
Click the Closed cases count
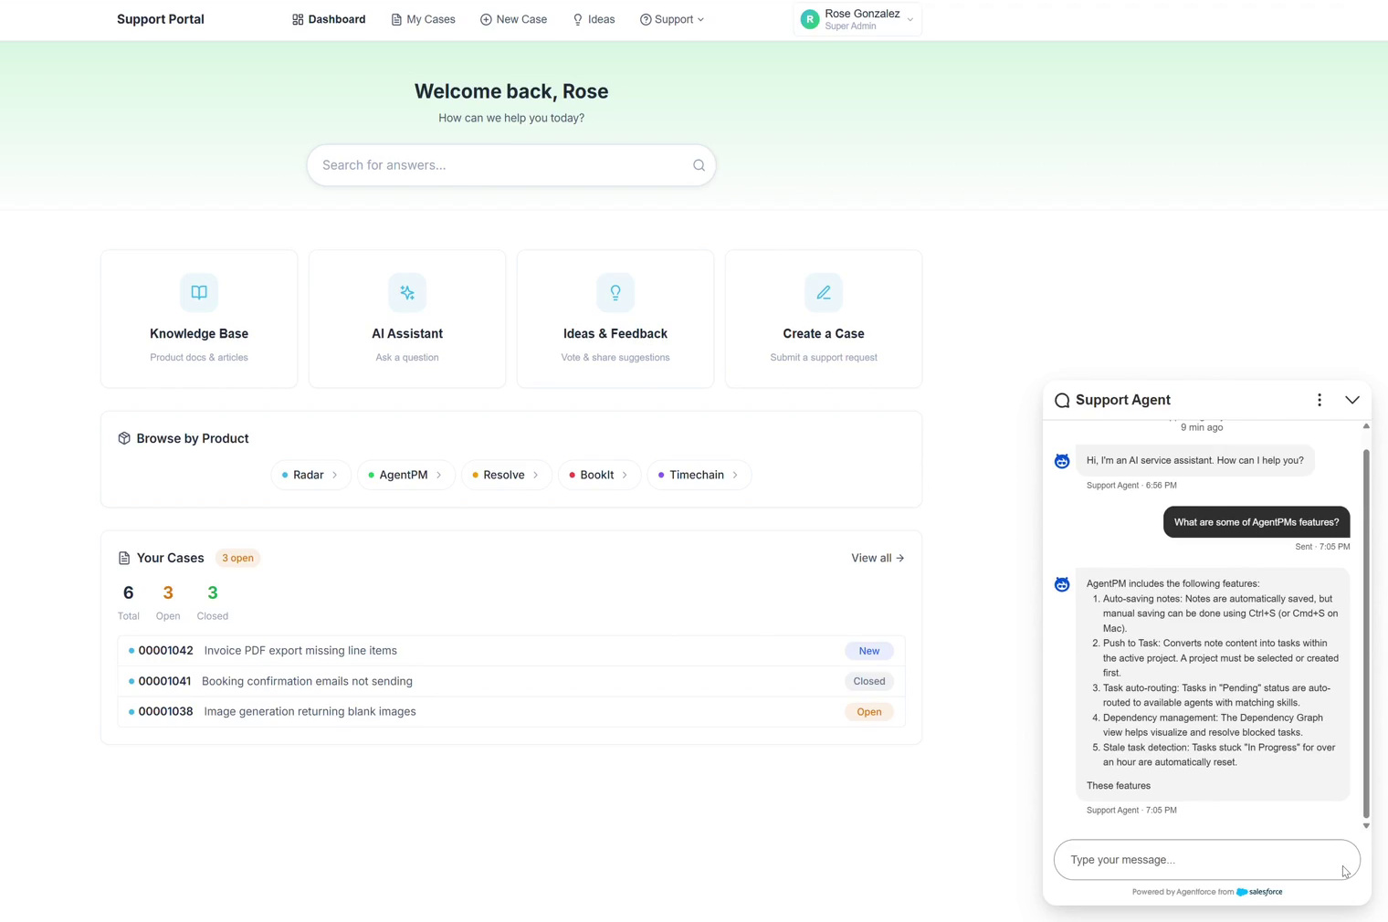tap(213, 593)
